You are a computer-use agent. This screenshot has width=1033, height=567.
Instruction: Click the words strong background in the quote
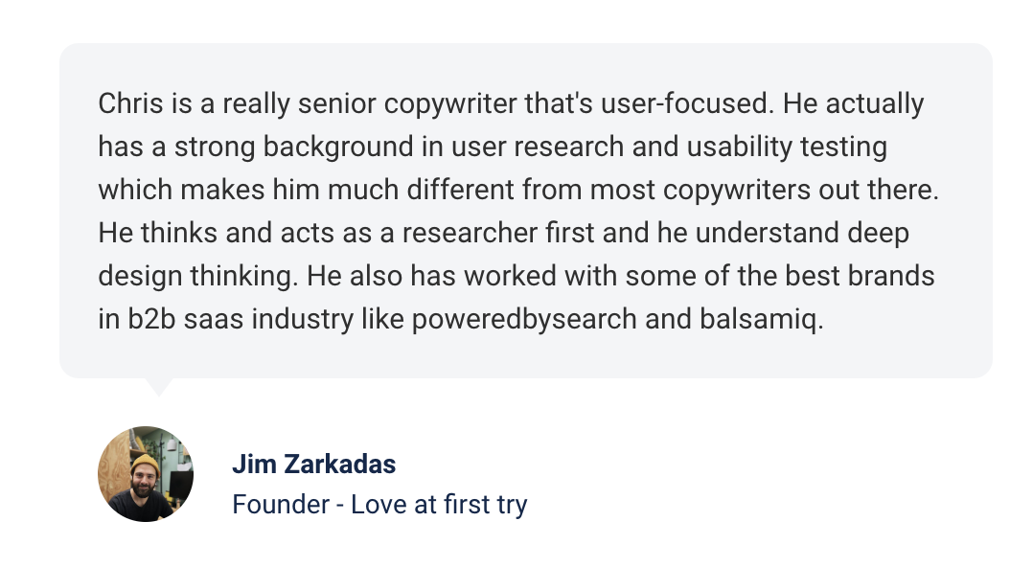pos(294,147)
